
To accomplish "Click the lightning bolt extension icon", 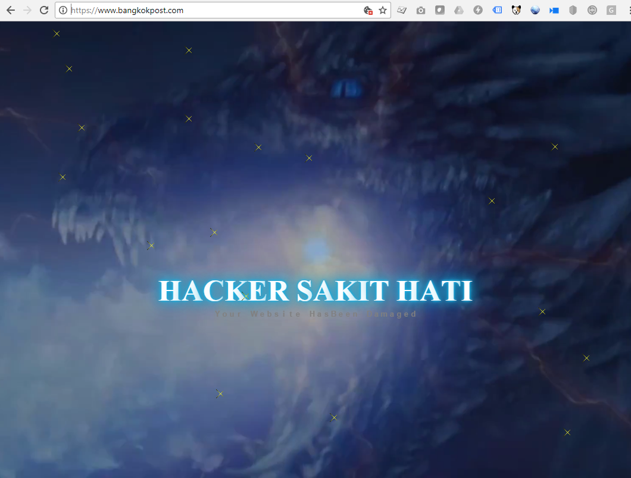I will point(477,10).
